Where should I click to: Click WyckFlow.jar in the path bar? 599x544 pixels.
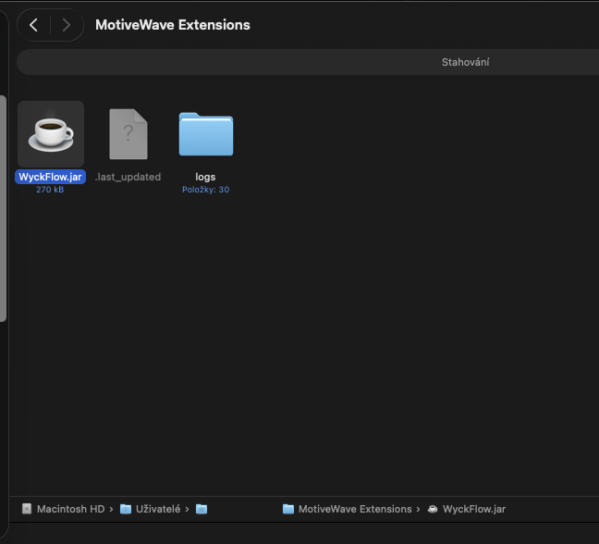click(474, 509)
